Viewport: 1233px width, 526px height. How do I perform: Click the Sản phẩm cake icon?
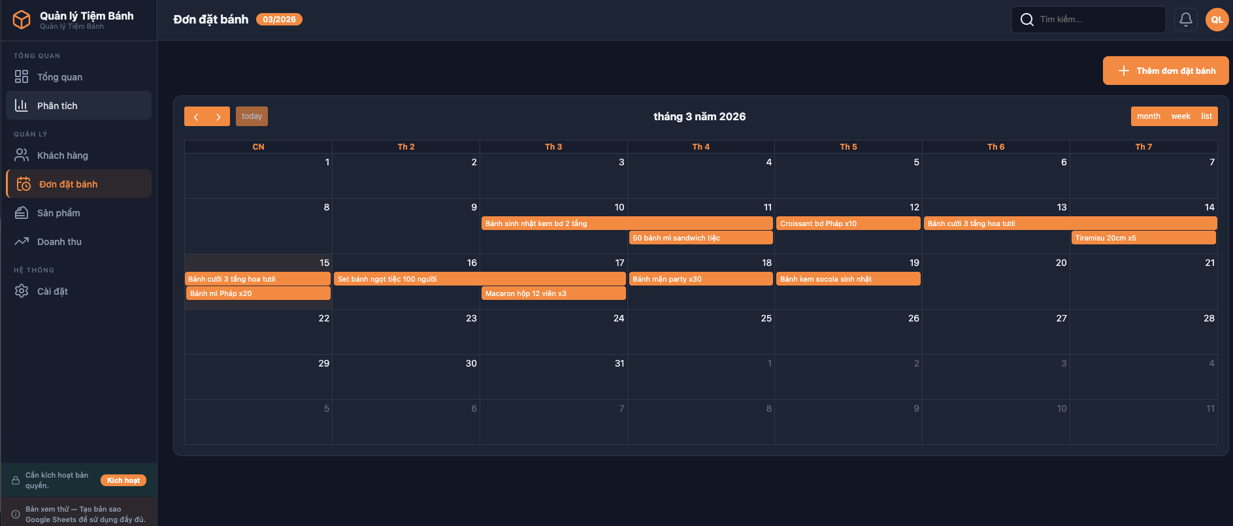[x=22, y=213]
